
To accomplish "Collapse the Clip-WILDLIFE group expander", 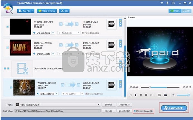I will tap(5, 68).
